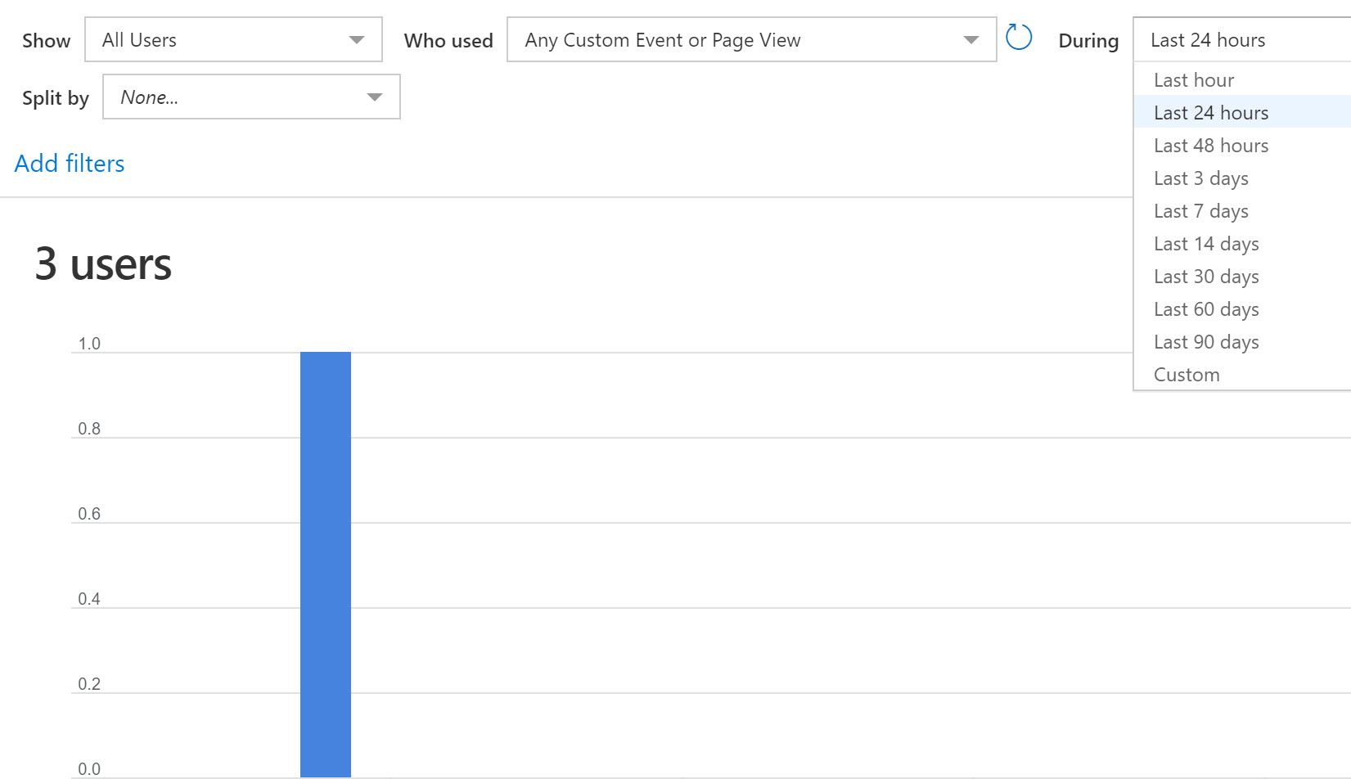The width and height of the screenshot is (1351, 779).
Task: Select Last 7 days option
Action: tap(1200, 210)
